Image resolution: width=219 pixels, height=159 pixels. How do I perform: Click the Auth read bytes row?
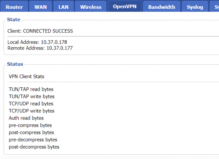tap(26, 118)
